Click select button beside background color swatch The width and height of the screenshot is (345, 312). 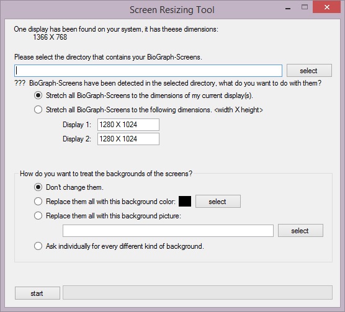[218, 201]
